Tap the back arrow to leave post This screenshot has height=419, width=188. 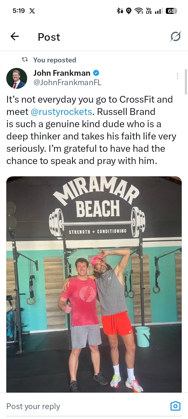(15, 37)
